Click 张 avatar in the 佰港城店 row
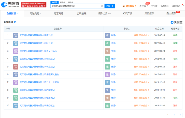This screenshot has width=185, height=118. click(x=107, y=98)
